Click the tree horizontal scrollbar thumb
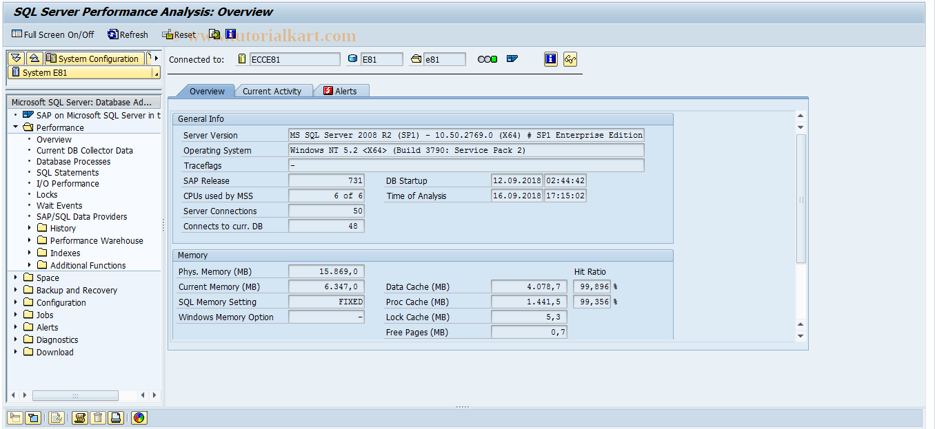Image resolution: width=935 pixels, height=429 pixels. tap(75, 395)
